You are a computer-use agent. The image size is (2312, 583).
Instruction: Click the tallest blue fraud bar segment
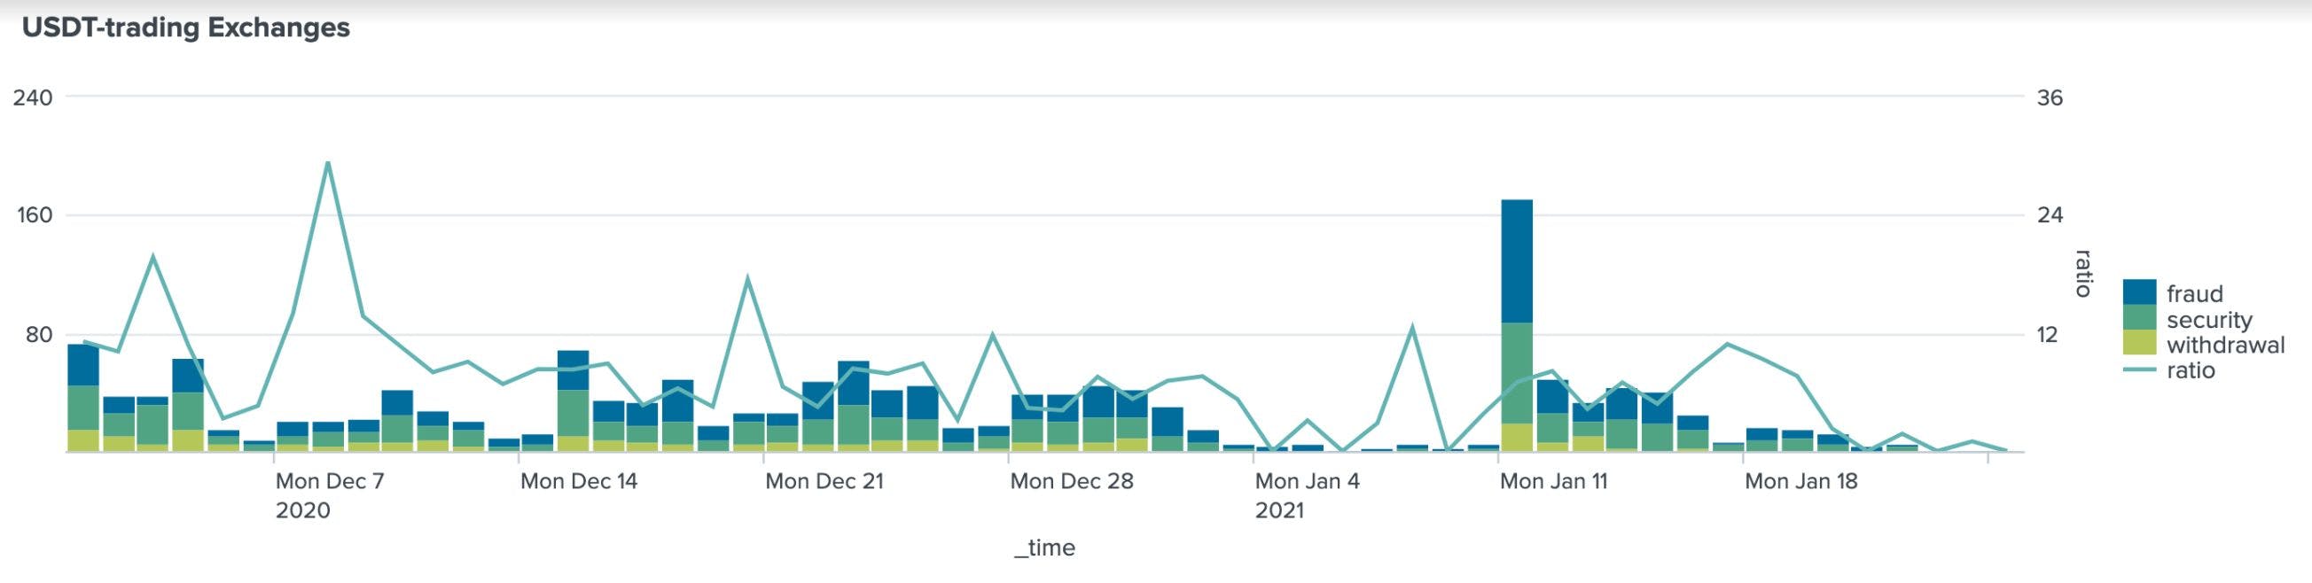[1516, 260]
